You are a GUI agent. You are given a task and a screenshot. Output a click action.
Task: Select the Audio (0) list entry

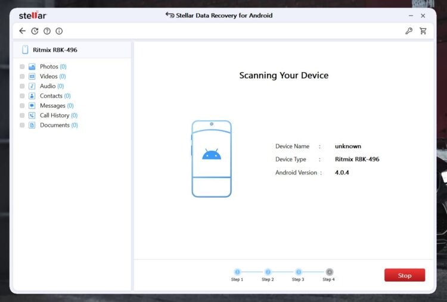(52, 86)
